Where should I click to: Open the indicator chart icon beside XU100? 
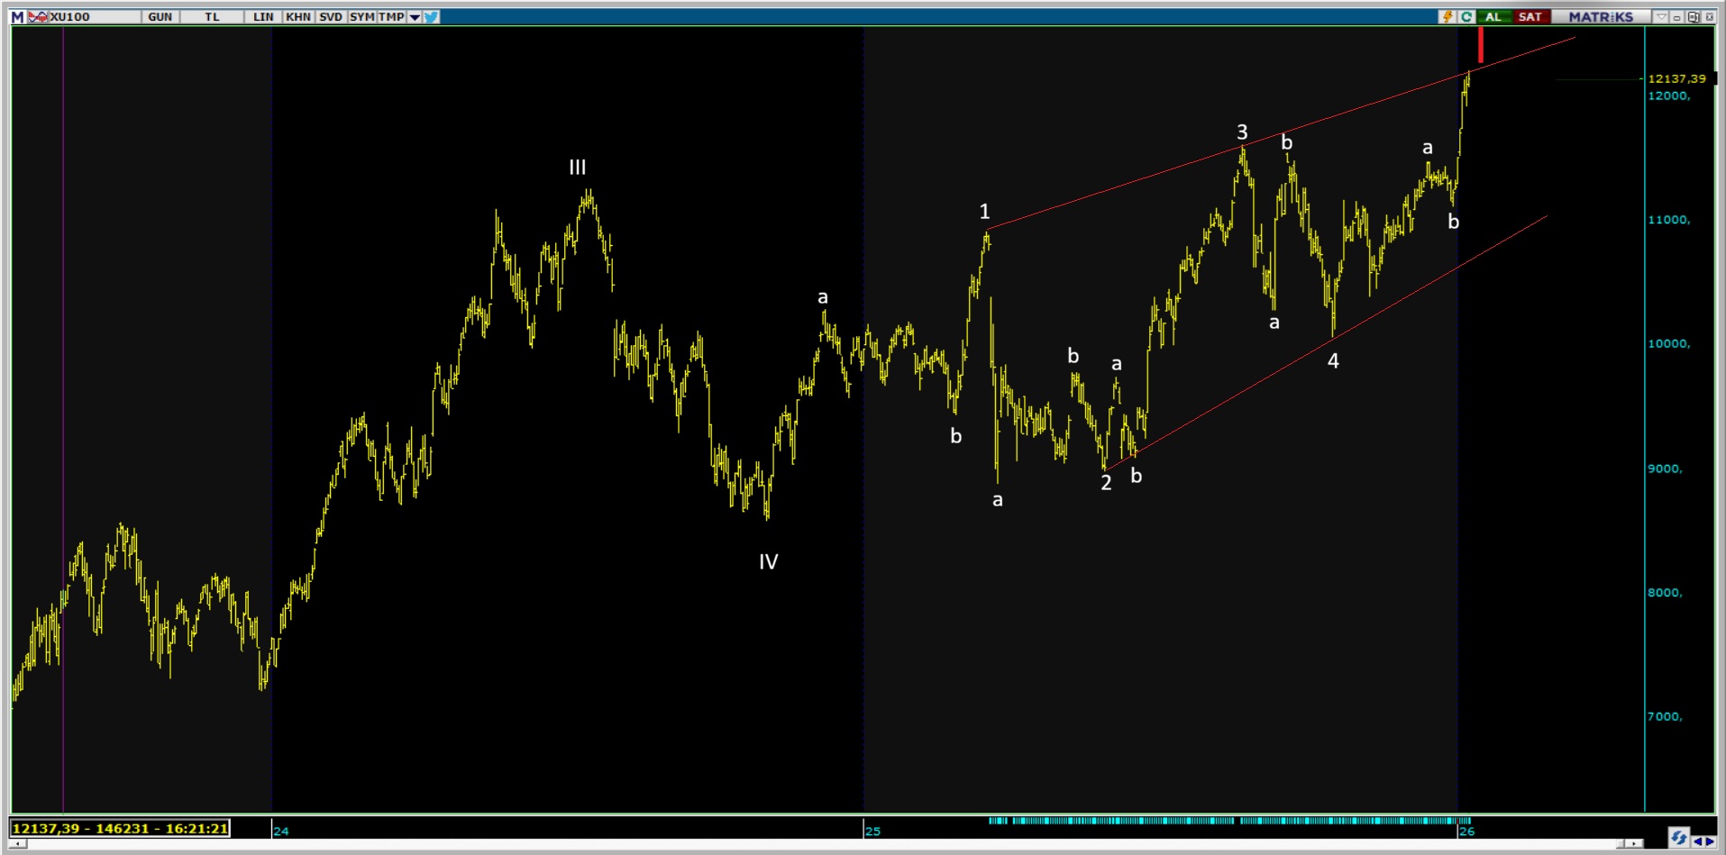(38, 17)
